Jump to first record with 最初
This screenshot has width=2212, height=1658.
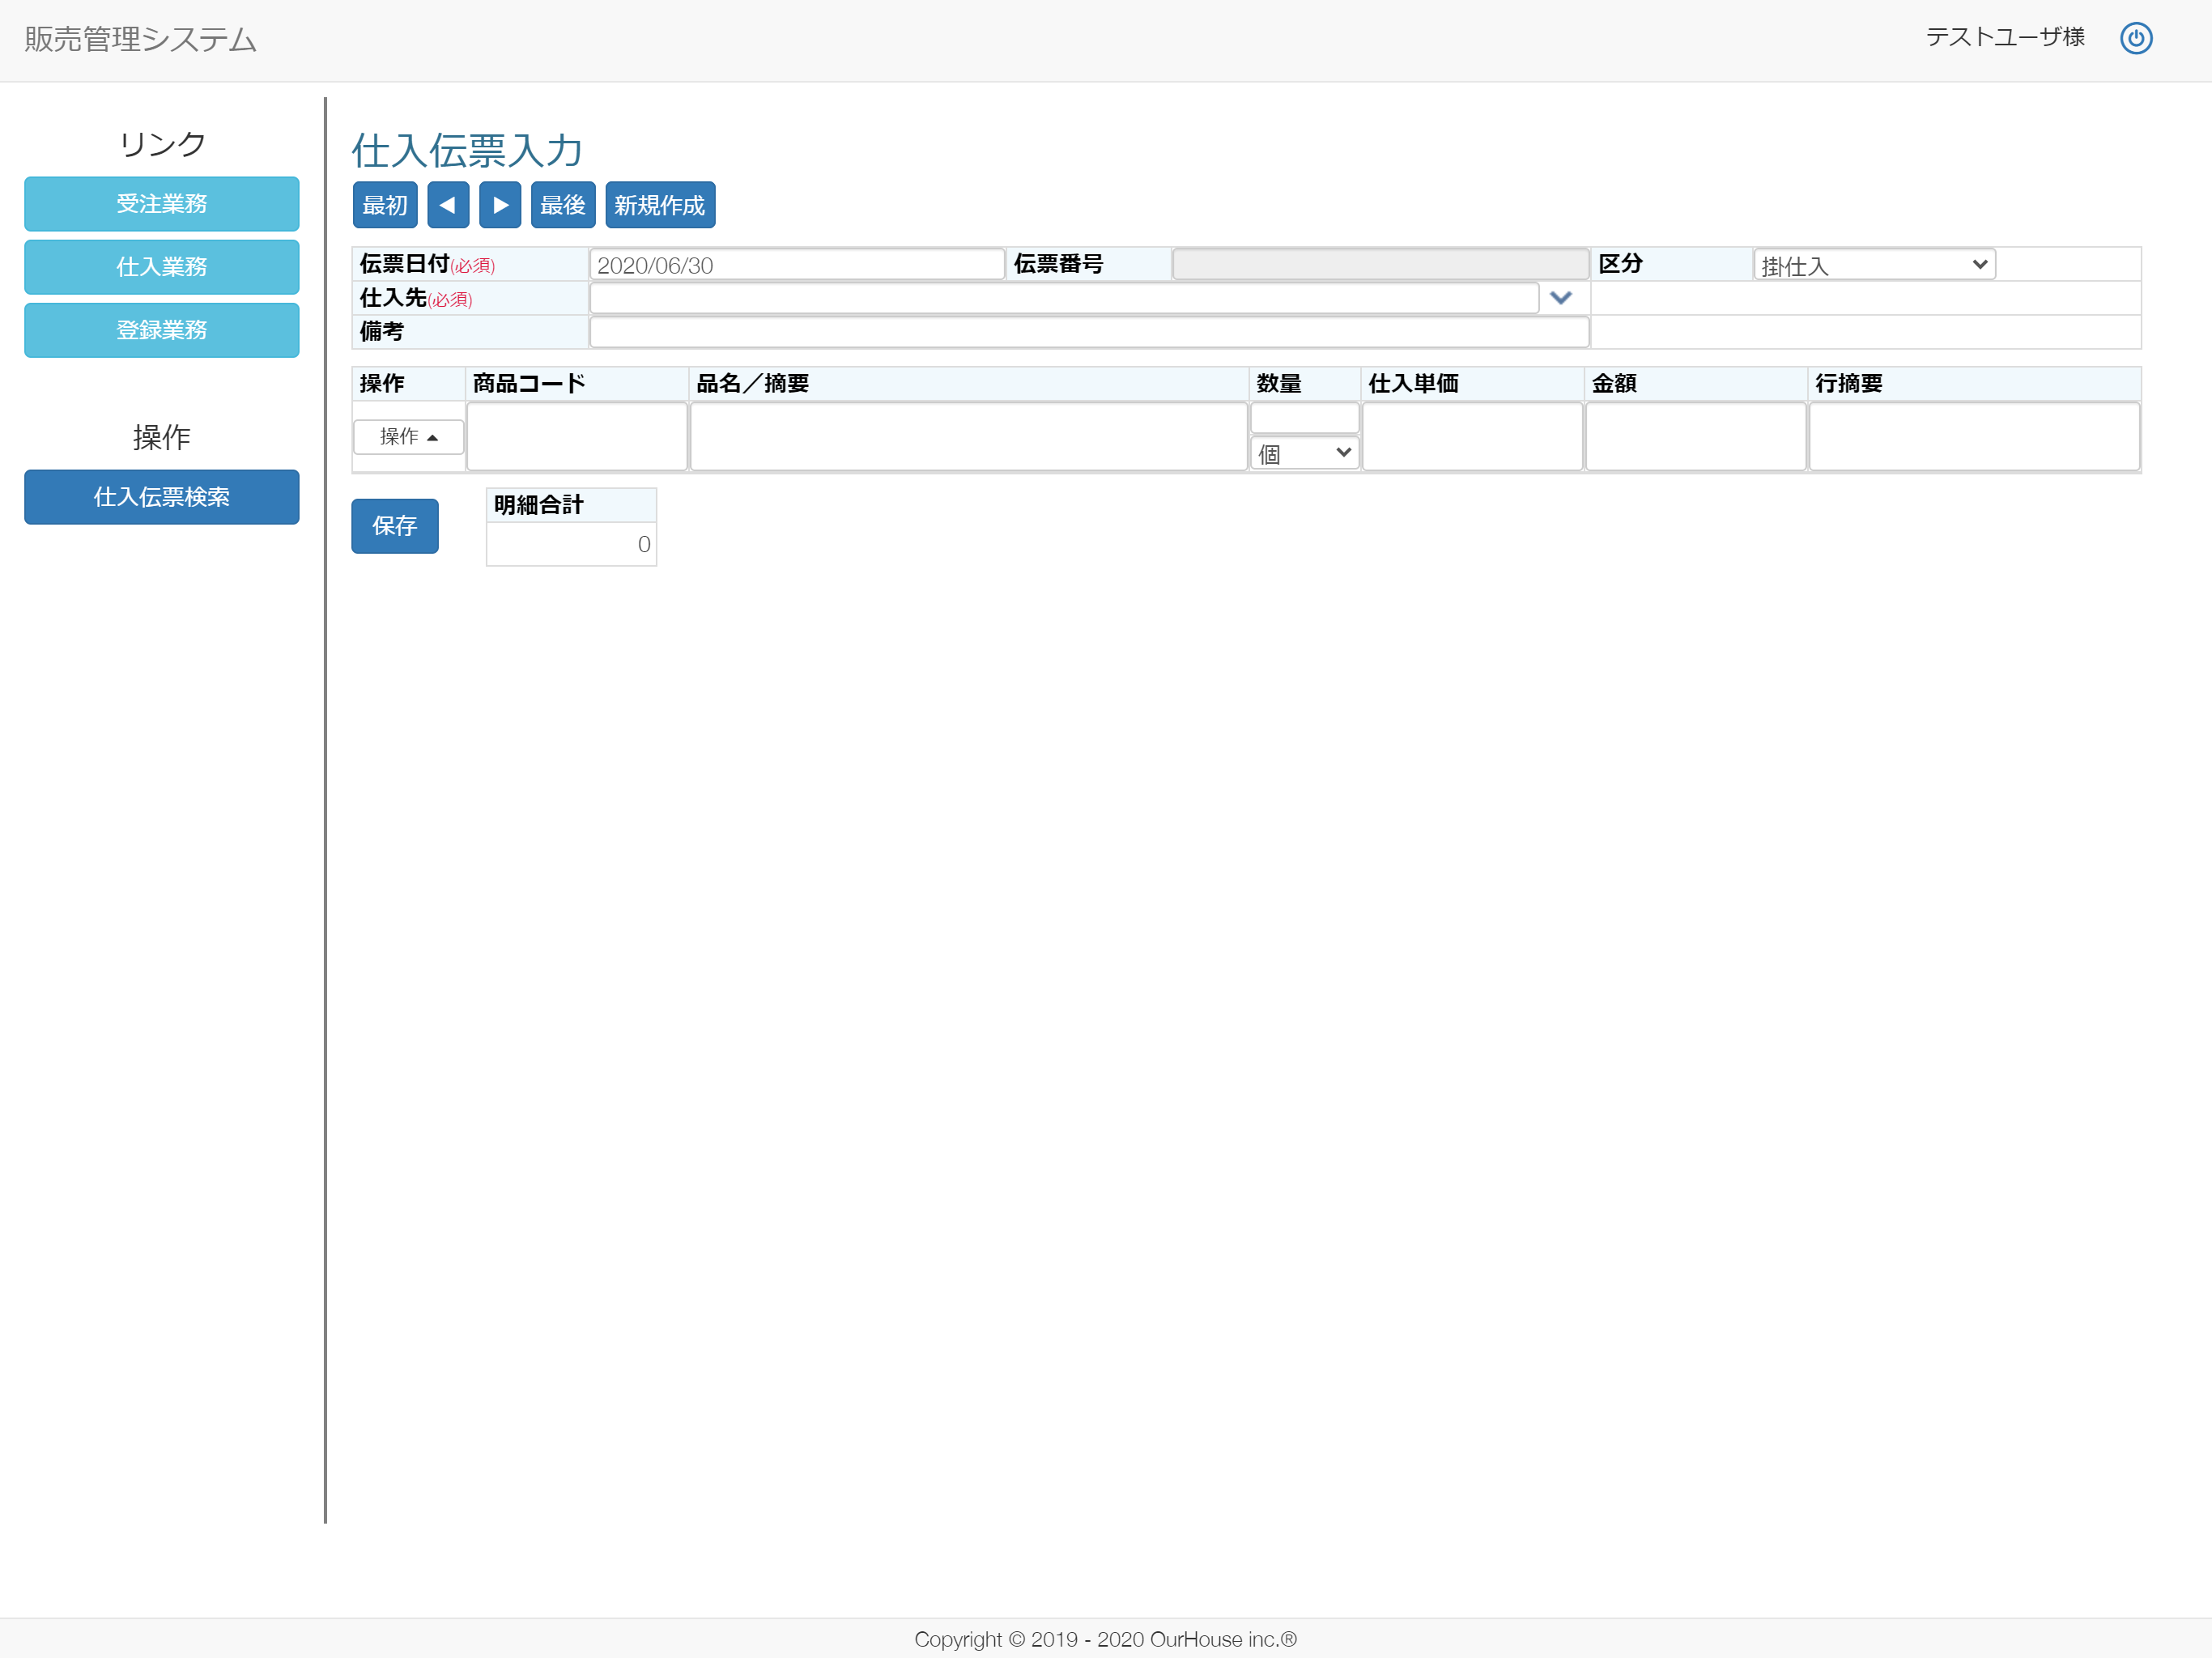pos(385,205)
